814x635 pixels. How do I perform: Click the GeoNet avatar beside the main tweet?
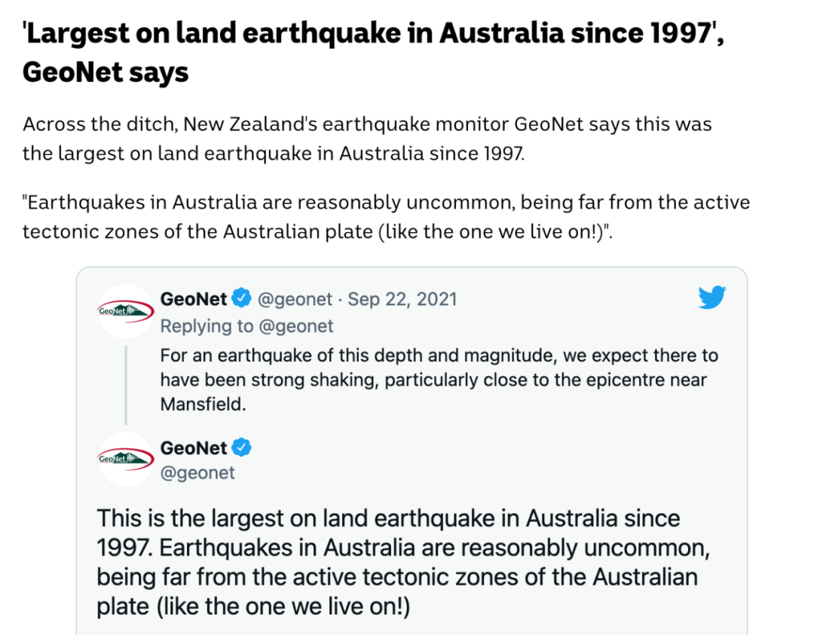126,459
